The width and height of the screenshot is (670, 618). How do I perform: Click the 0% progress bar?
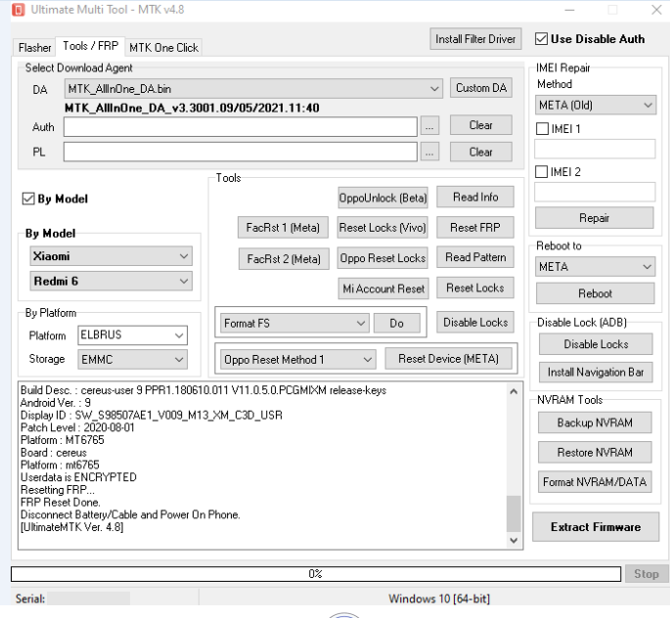pos(316,574)
